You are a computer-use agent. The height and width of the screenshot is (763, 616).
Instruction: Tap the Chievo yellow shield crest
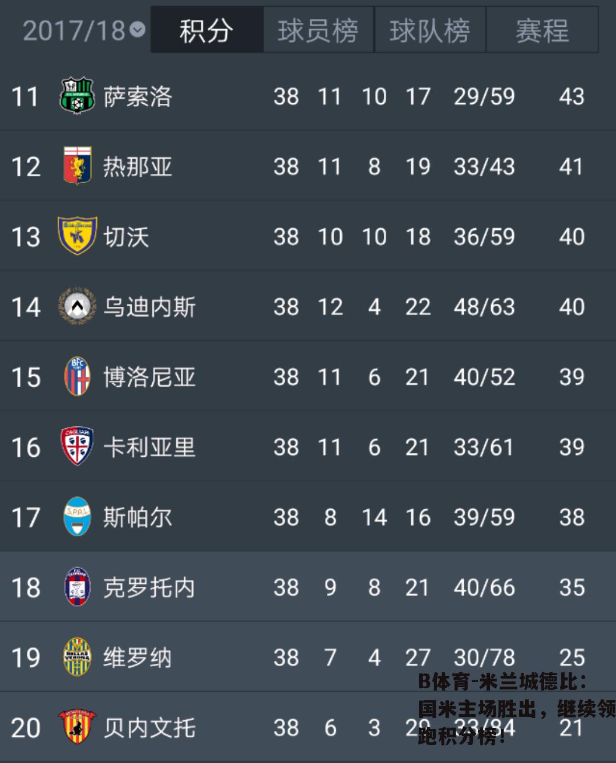[x=77, y=236]
